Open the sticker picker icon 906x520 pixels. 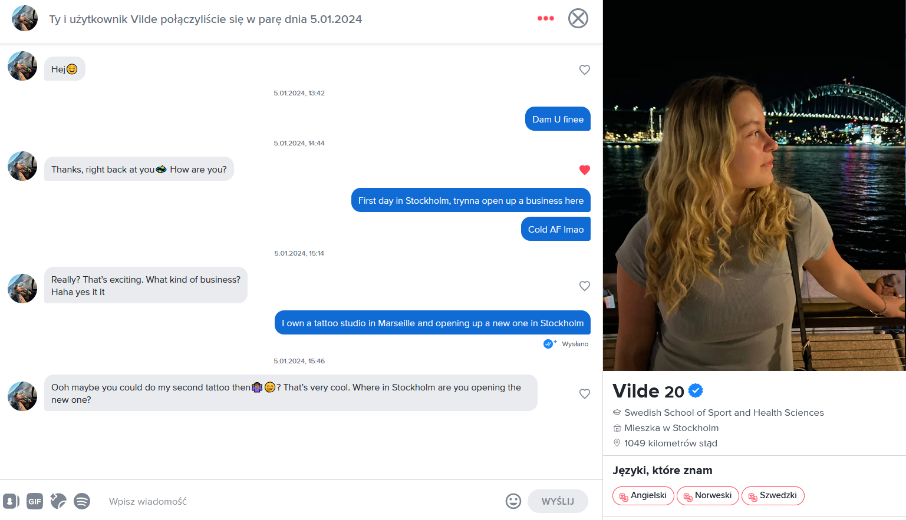click(x=58, y=501)
